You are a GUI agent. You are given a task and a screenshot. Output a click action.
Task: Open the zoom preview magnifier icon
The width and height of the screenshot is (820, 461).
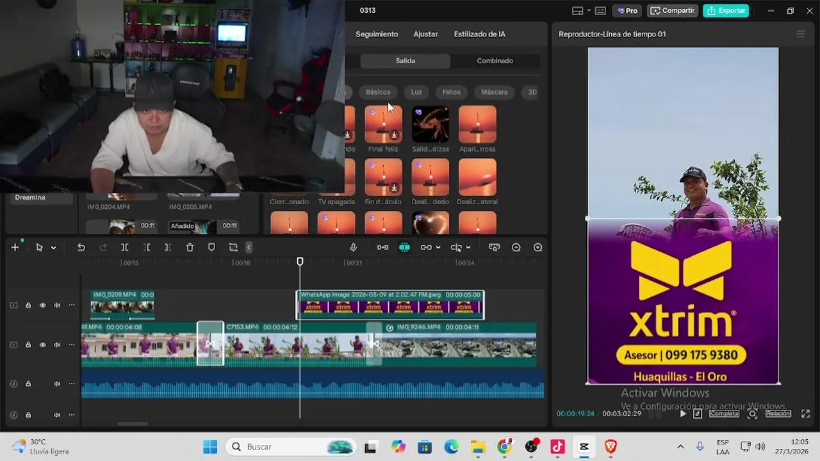pos(753,414)
